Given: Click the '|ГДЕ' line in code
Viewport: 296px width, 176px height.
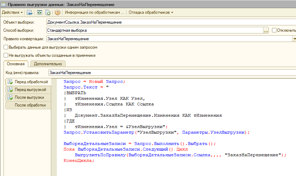Looking at the screenshot, I should pos(69,121).
